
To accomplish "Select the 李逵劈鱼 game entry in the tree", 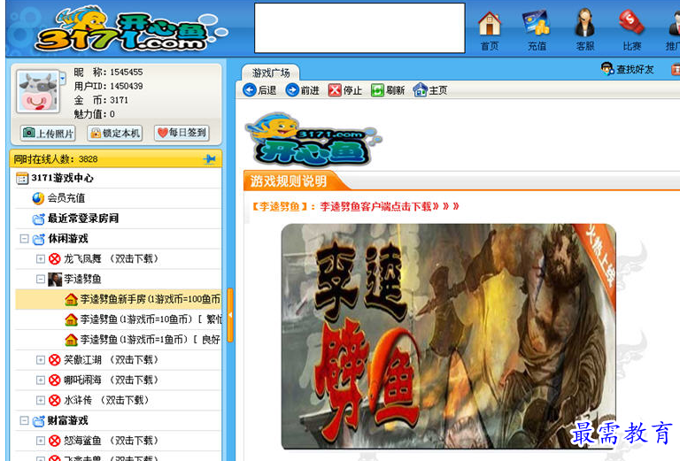I will point(82,279).
